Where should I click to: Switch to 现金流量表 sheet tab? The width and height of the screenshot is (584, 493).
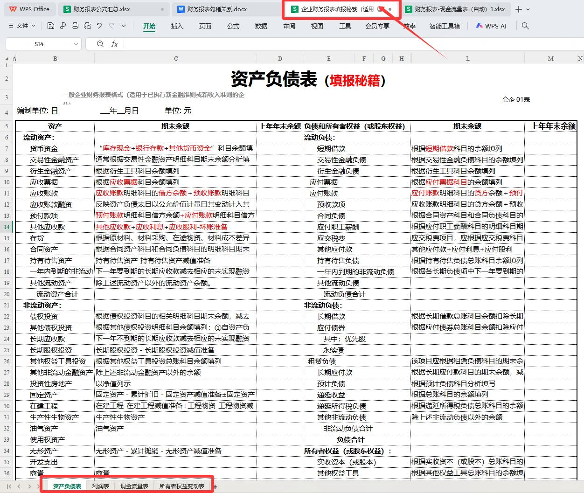(x=134, y=486)
